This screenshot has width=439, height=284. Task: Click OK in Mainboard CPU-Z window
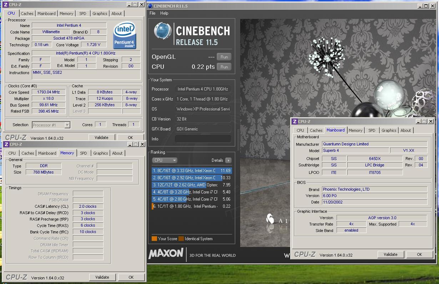[419, 254]
